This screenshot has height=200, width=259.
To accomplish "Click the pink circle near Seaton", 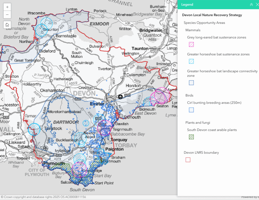I will pyautogui.click(x=160, y=96).
